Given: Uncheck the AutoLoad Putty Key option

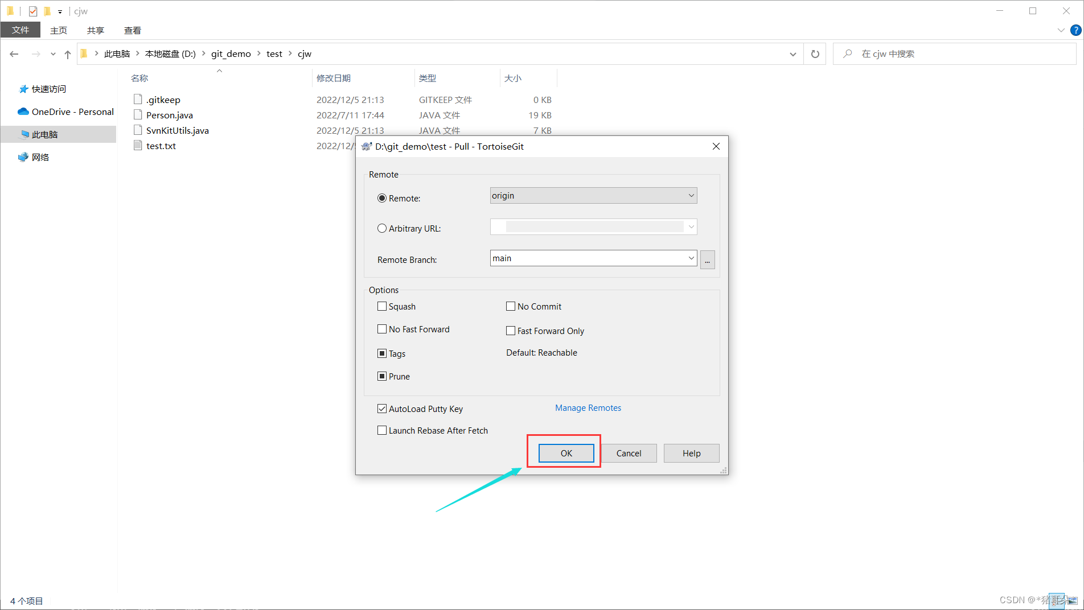Looking at the screenshot, I should tap(382, 409).
